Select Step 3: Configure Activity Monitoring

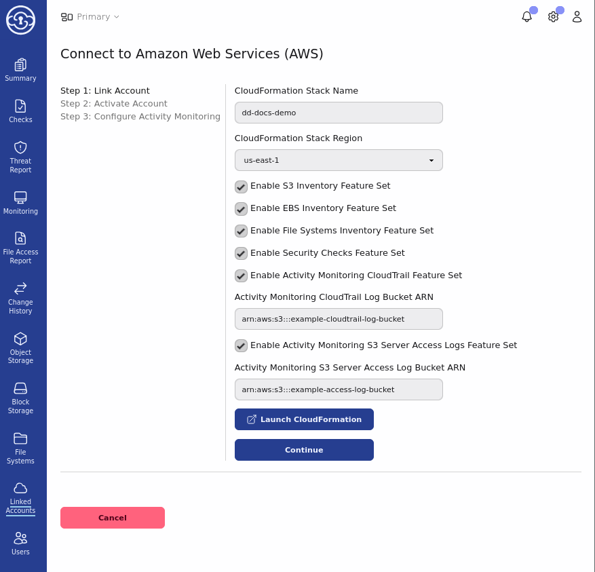tap(140, 117)
